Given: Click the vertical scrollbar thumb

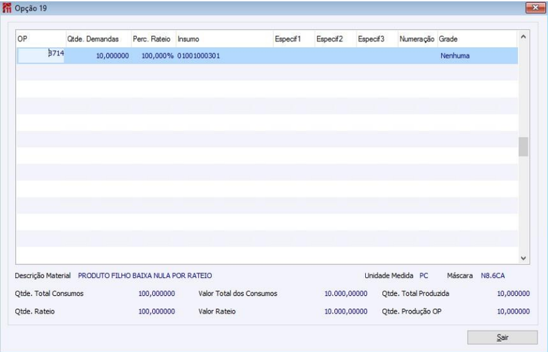Looking at the screenshot, I should [523, 147].
